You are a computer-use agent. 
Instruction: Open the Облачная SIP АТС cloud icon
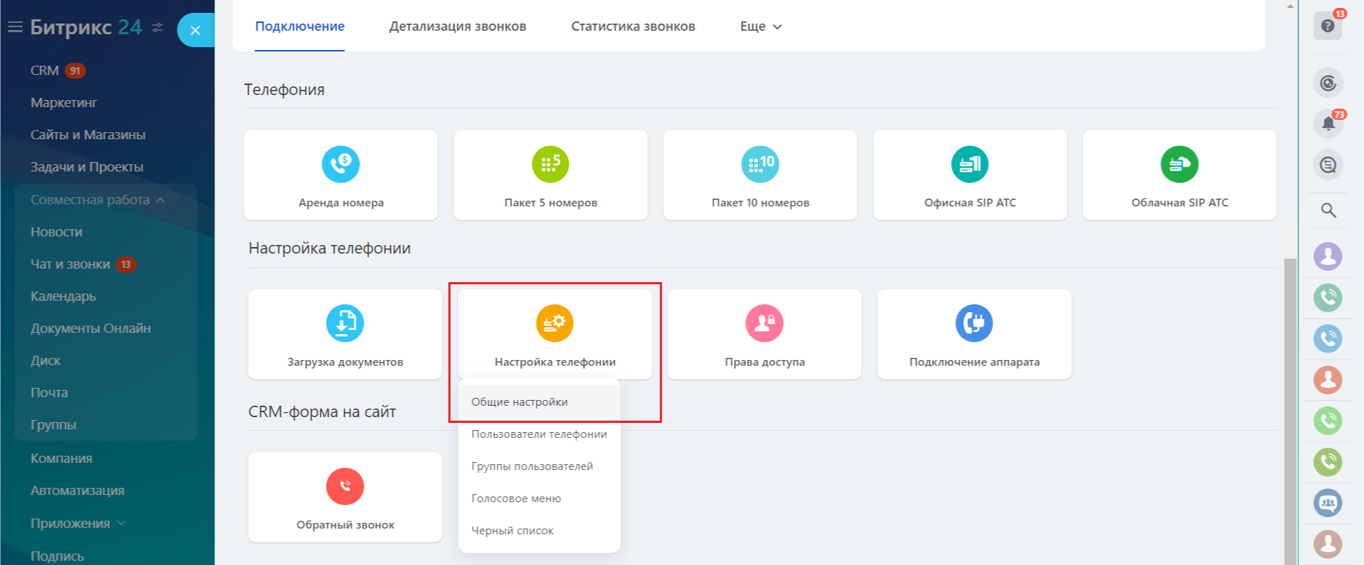[x=1179, y=164]
